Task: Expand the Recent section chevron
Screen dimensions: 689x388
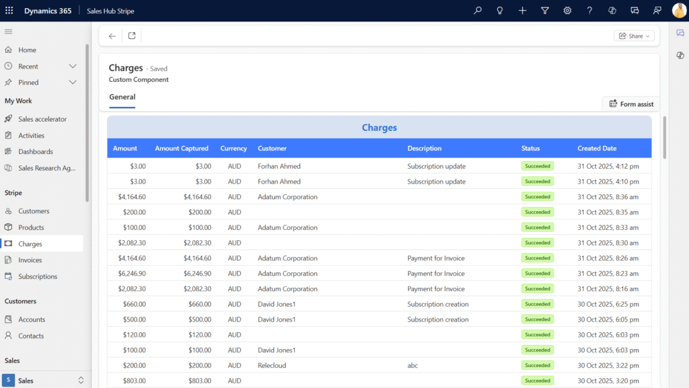Action: [73, 67]
